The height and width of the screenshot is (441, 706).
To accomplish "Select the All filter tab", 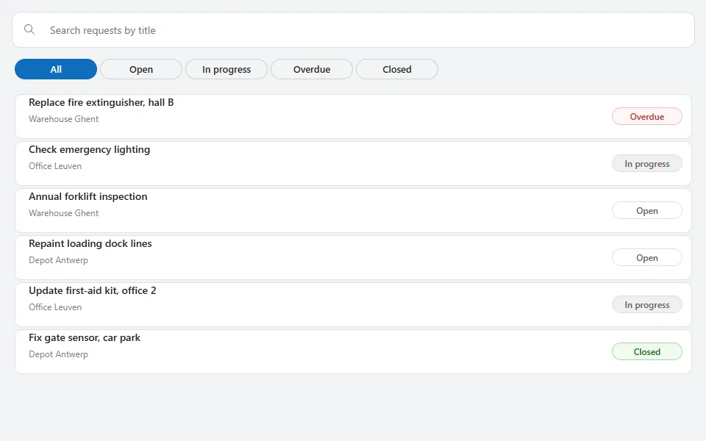I will point(56,69).
